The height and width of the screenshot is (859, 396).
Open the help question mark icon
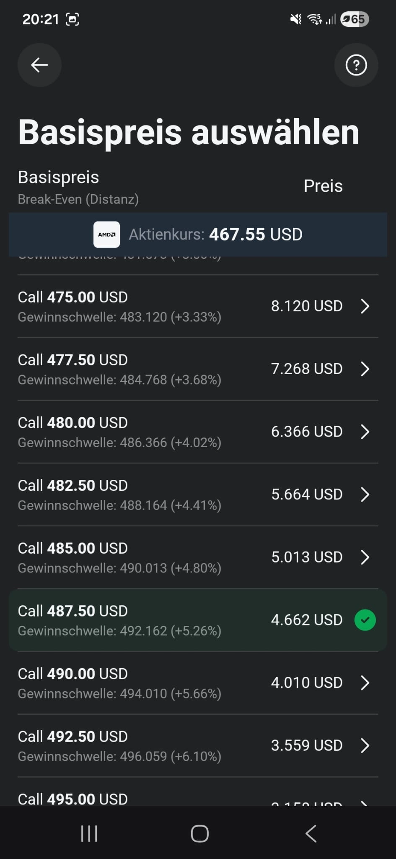coord(356,65)
